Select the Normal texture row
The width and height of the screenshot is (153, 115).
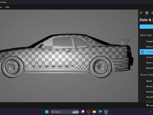click(146, 86)
